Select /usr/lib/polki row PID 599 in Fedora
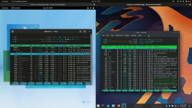 click(50, 77)
